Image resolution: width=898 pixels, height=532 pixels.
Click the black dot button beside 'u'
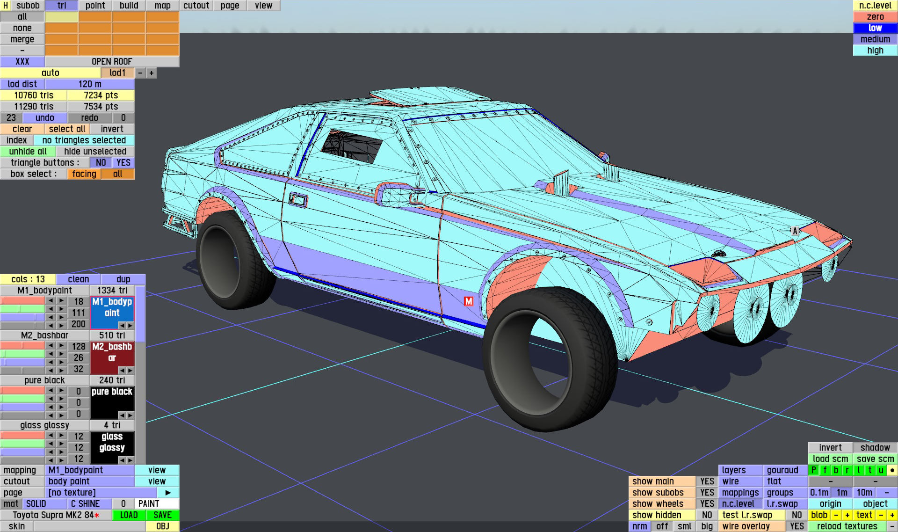pyautogui.click(x=892, y=470)
